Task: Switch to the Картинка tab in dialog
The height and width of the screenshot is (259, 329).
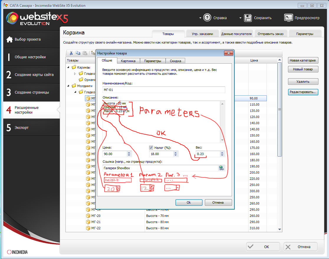Action: coord(128,61)
